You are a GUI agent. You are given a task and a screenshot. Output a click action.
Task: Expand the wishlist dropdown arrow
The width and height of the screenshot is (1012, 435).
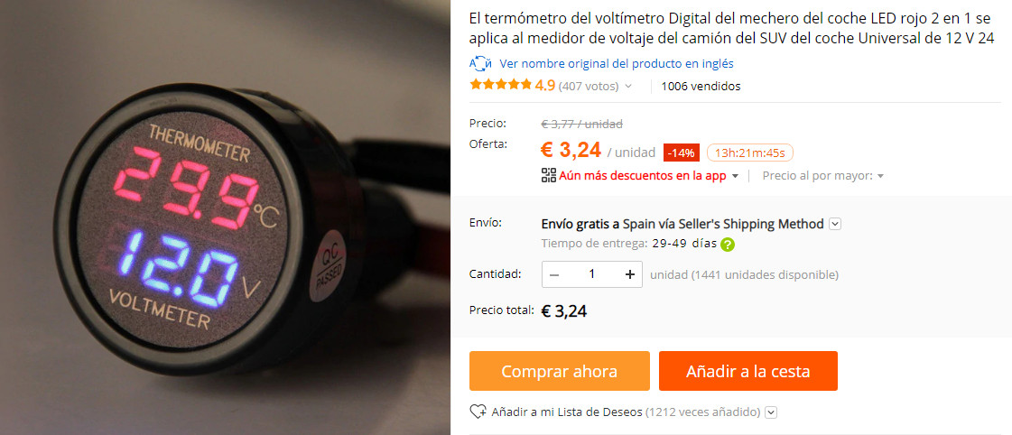tap(770, 412)
